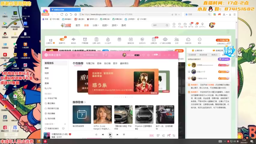Open the 分类 dropdown on Douyu navbar
256x144 pixels.
(95, 25)
